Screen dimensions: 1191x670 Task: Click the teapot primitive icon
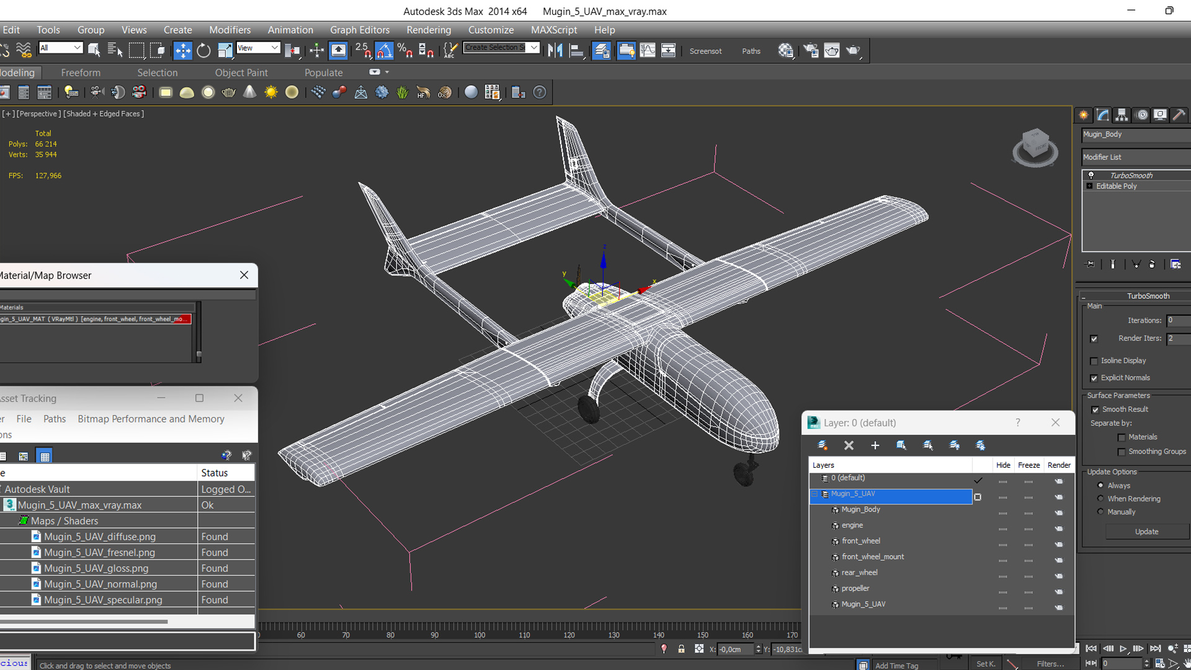click(228, 92)
